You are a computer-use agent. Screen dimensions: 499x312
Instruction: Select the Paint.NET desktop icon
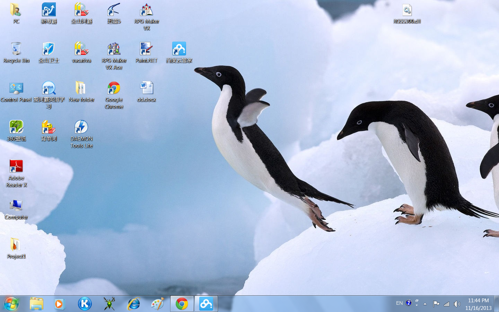coord(147,52)
